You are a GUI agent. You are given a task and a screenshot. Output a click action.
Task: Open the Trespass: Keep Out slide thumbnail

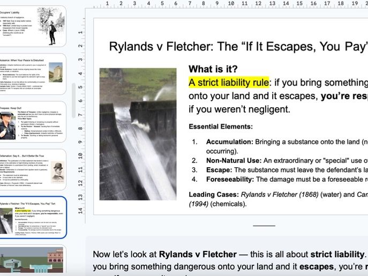point(32,122)
